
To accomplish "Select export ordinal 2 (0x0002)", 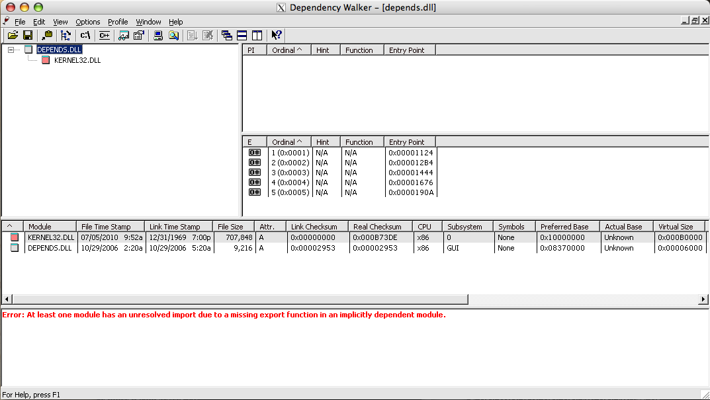I will click(290, 163).
